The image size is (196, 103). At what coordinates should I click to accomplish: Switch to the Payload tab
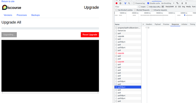[158, 24]
